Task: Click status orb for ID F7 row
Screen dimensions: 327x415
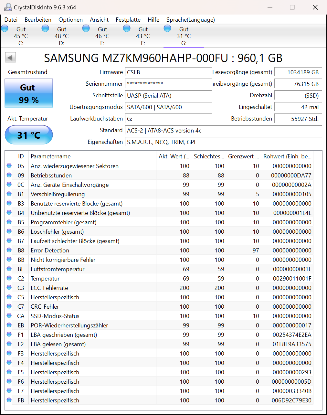Action: click(x=9, y=391)
